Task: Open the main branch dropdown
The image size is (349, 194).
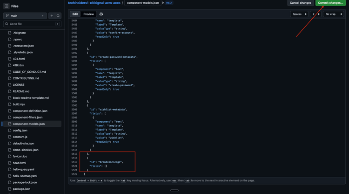Action: click(25, 16)
